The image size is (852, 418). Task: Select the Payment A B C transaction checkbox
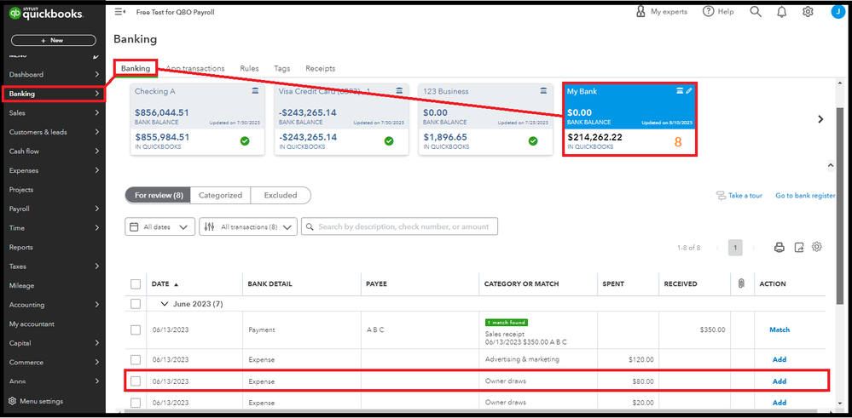[136, 329]
